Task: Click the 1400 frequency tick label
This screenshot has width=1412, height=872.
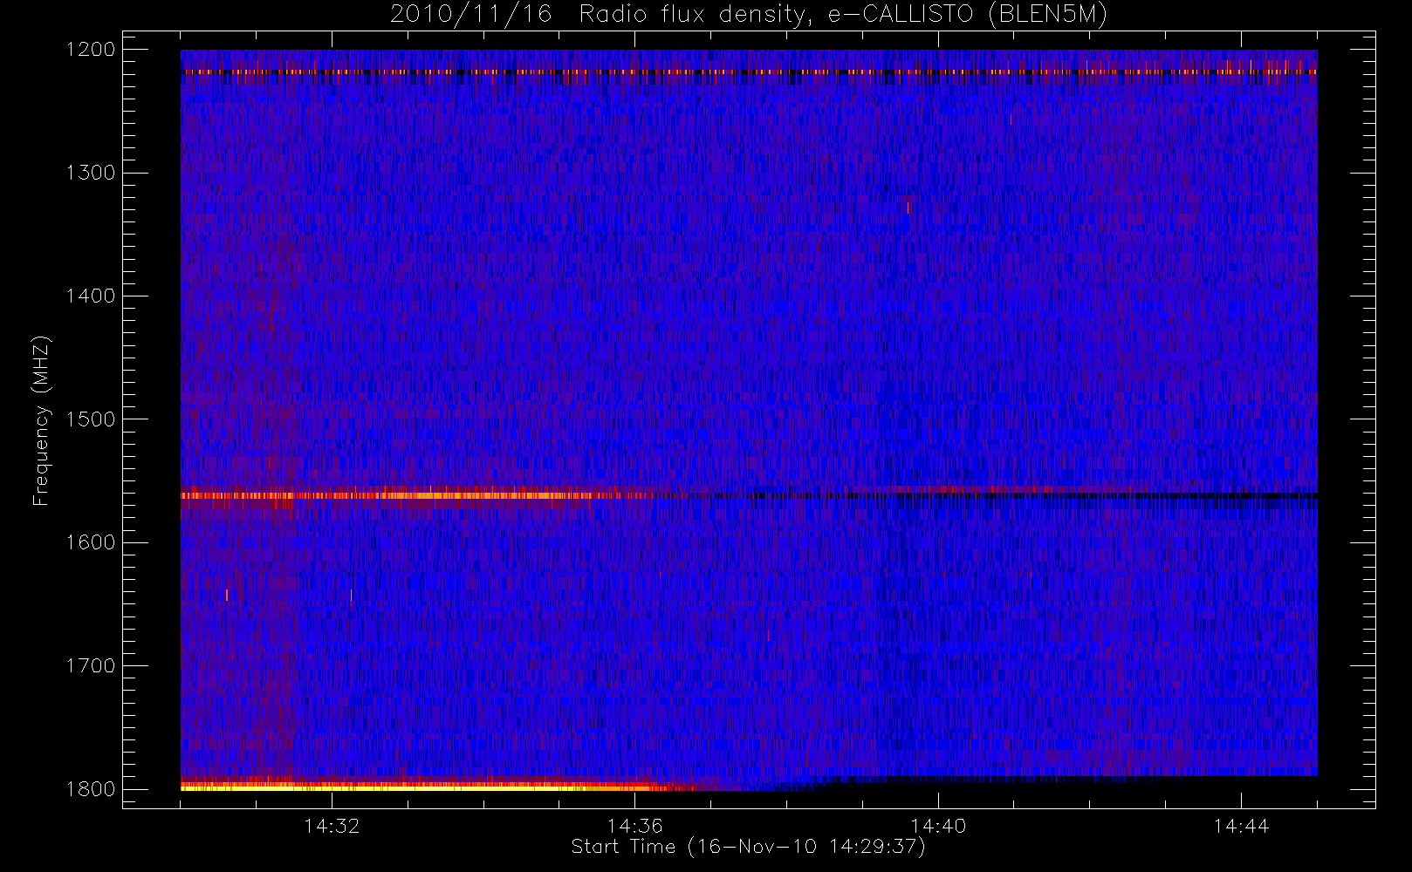Action: click(91, 296)
